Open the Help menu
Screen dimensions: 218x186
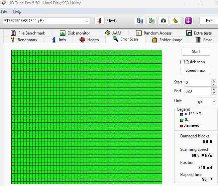17,11
